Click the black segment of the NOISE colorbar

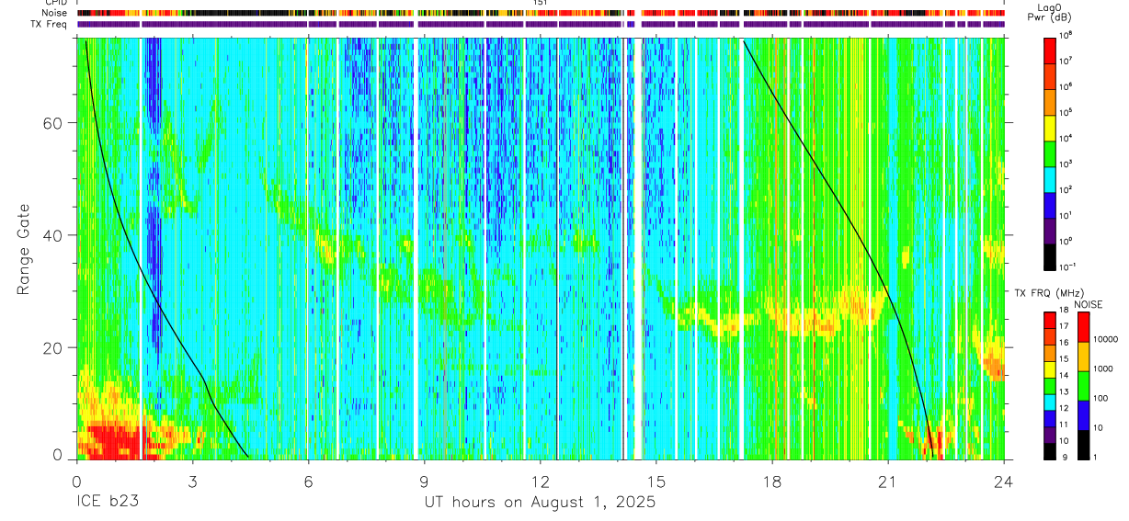click(x=1082, y=444)
